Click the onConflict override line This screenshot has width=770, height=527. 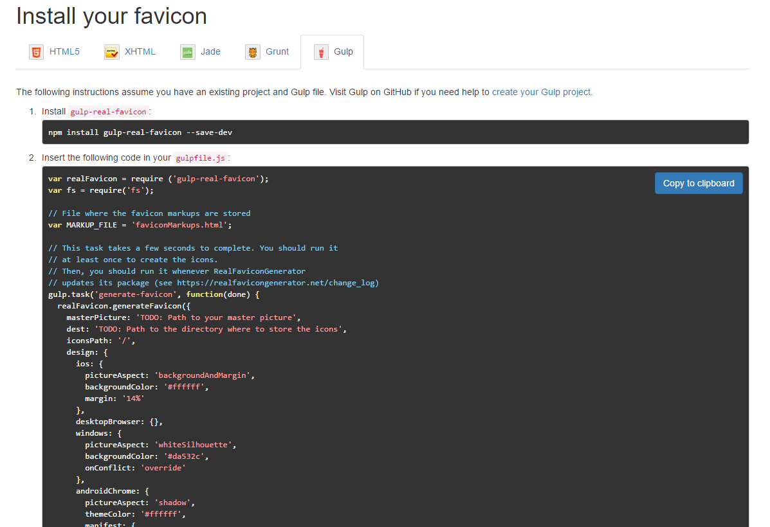135,468
